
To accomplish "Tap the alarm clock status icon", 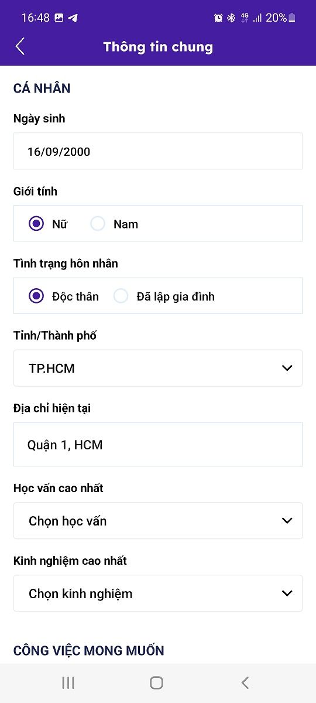I will pyautogui.click(x=218, y=18).
